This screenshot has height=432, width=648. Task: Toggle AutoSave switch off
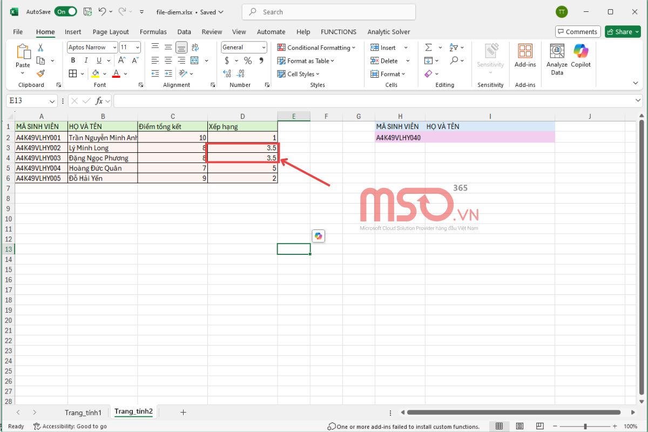point(65,11)
